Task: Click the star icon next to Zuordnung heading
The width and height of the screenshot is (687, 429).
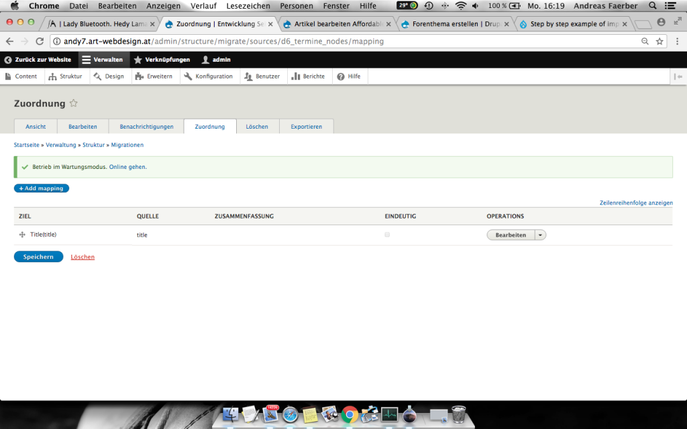Action: tap(74, 103)
